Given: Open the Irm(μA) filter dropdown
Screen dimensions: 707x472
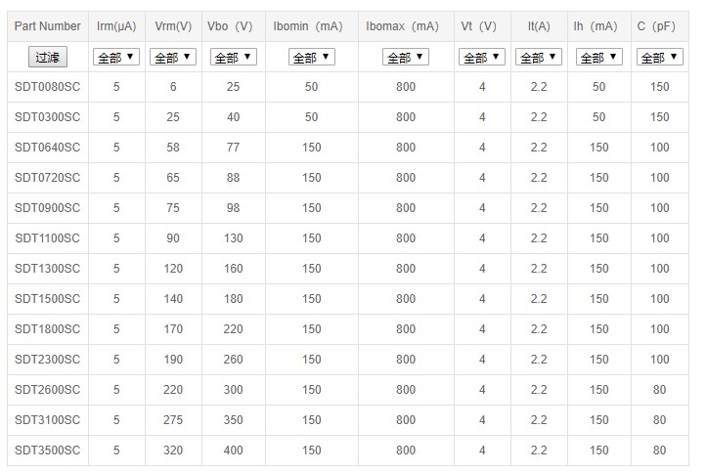Looking at the screenshot, I should (116, 58).
